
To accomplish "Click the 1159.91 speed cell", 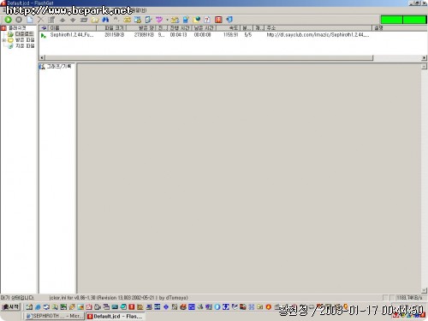I will click(231, 35).
